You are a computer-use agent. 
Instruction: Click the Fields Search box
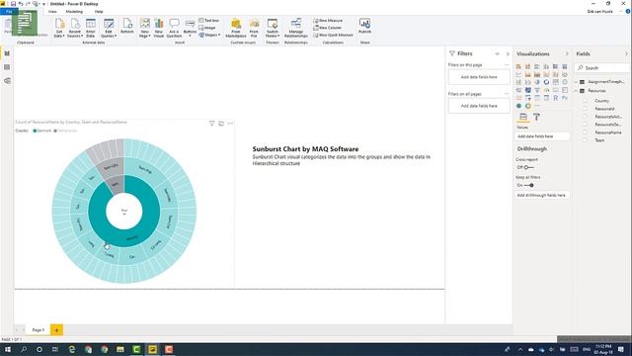(x=602, y=68)
